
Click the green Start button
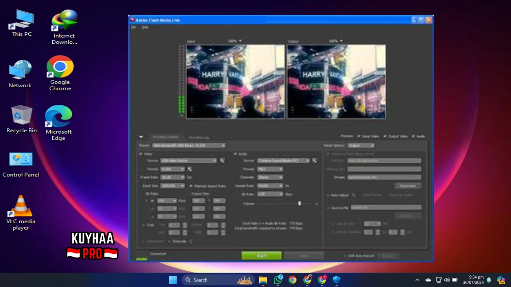[x=261, y=256]
